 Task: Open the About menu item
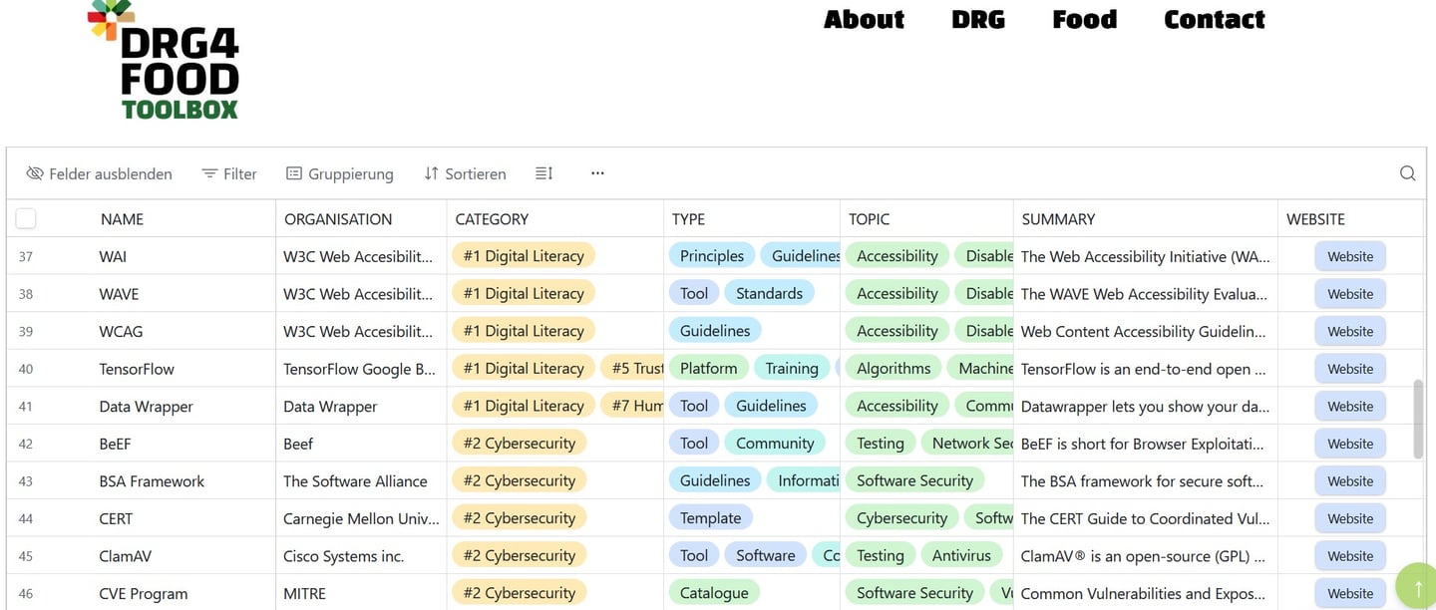(x=864, y=19)
